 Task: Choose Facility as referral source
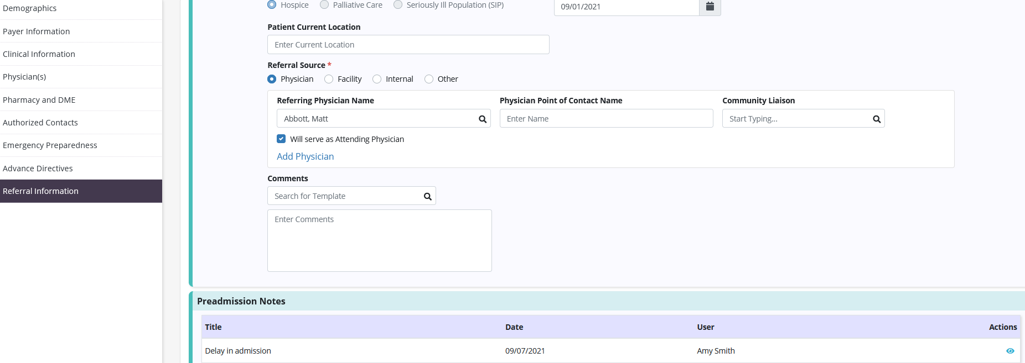click(329, 79)
